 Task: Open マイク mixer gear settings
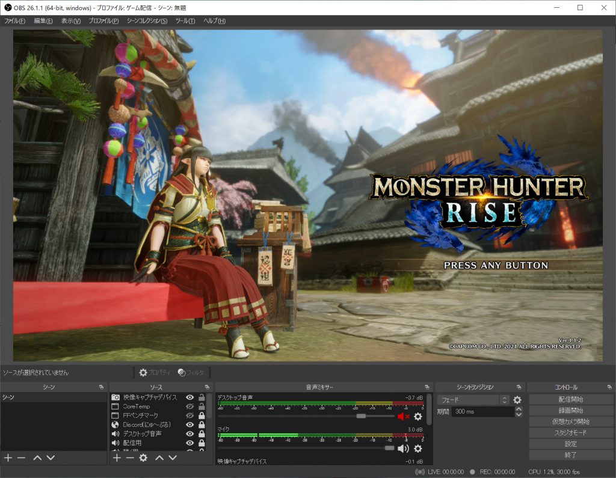point(419,448)
